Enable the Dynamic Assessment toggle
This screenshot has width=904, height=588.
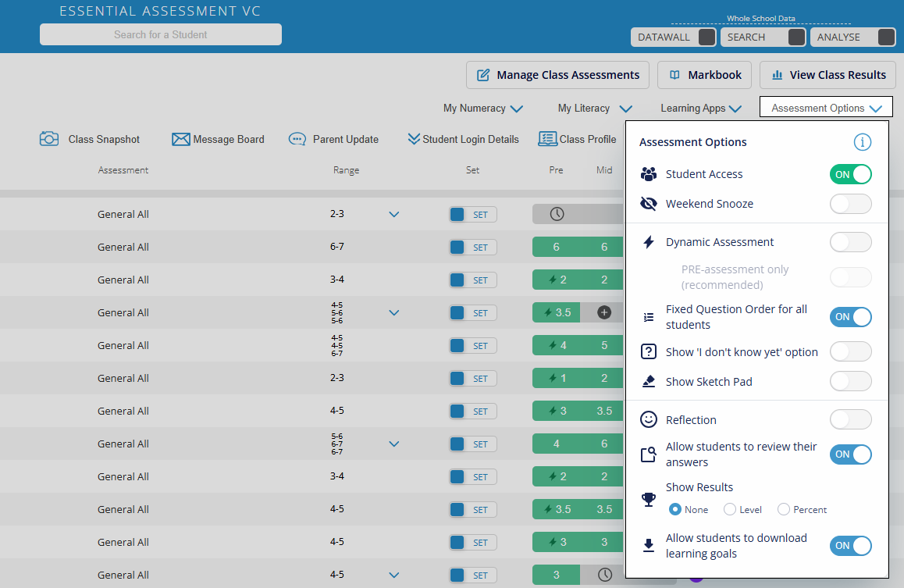[x=850, y=242]
